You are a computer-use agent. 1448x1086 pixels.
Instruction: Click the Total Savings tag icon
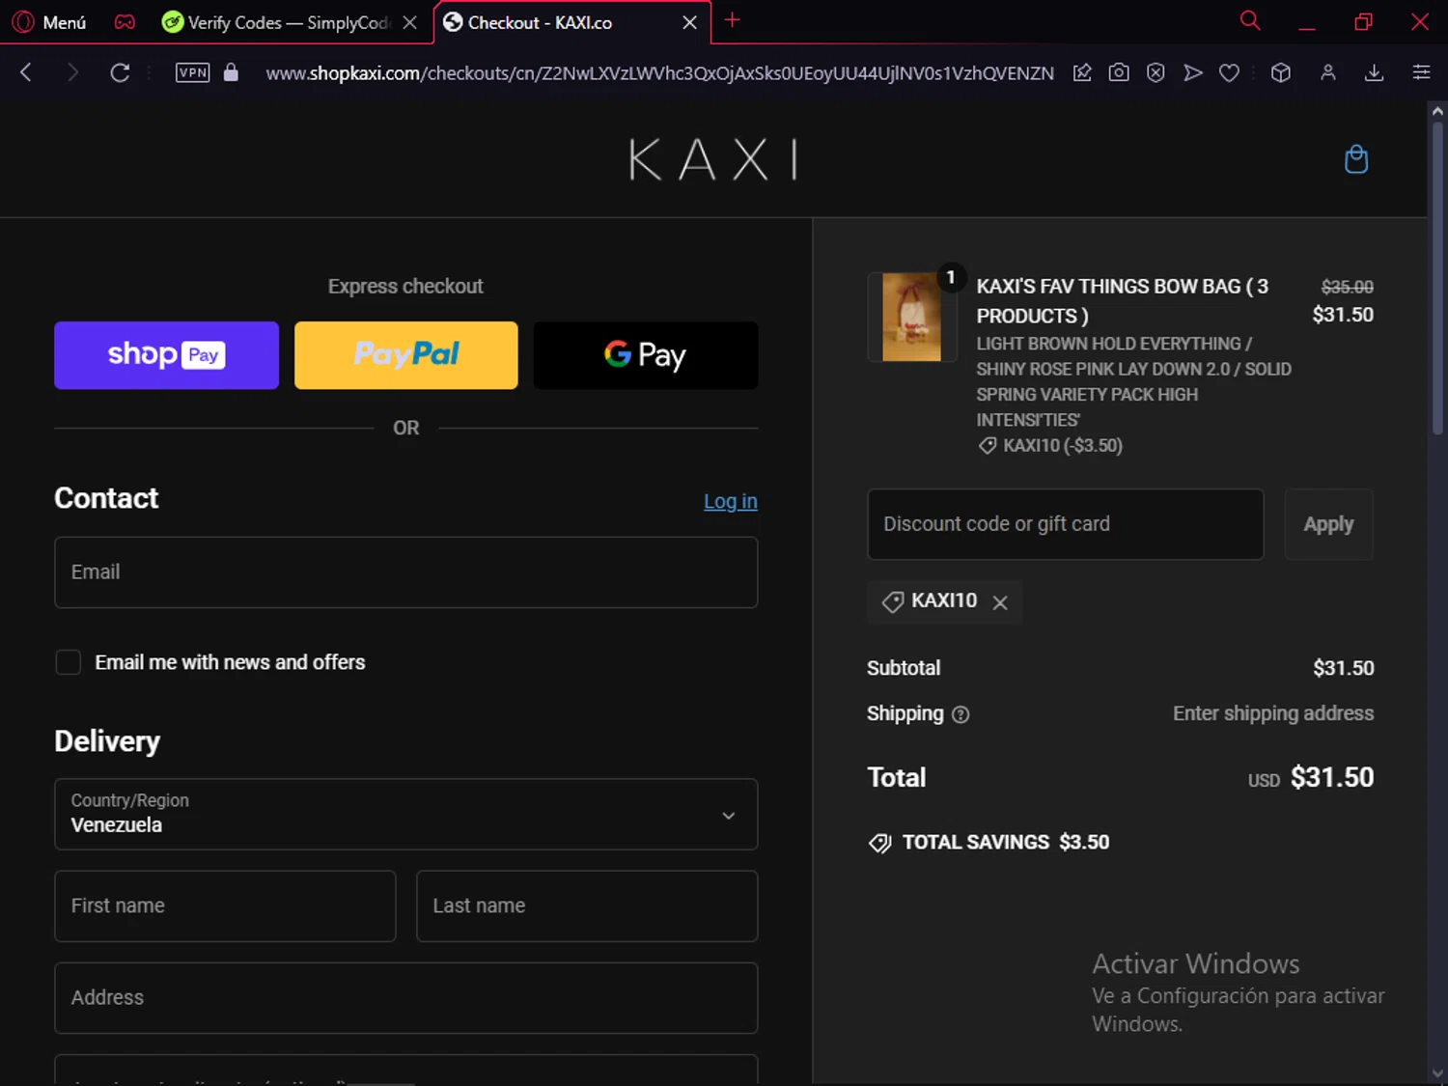point(879,843)
